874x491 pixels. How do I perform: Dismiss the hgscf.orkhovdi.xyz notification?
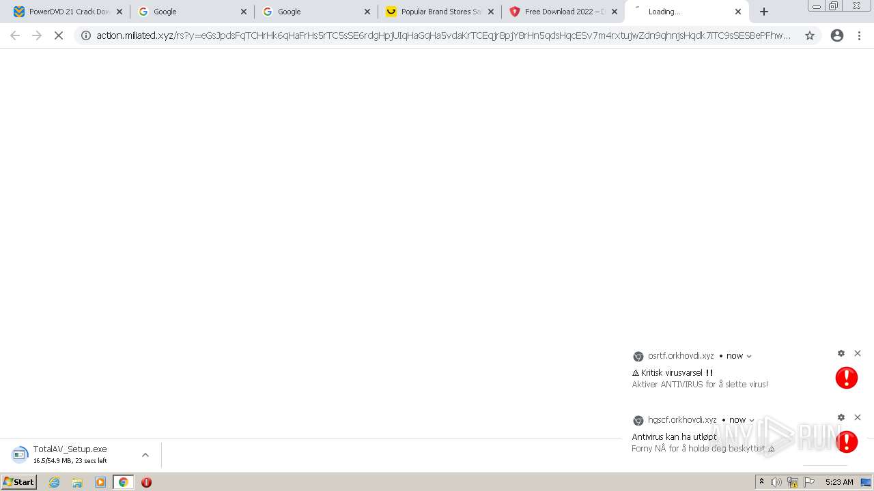click(x=858, y=417)
